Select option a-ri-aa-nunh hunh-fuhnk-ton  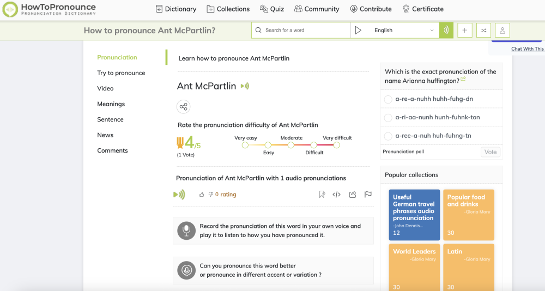(x=388, y=118)
